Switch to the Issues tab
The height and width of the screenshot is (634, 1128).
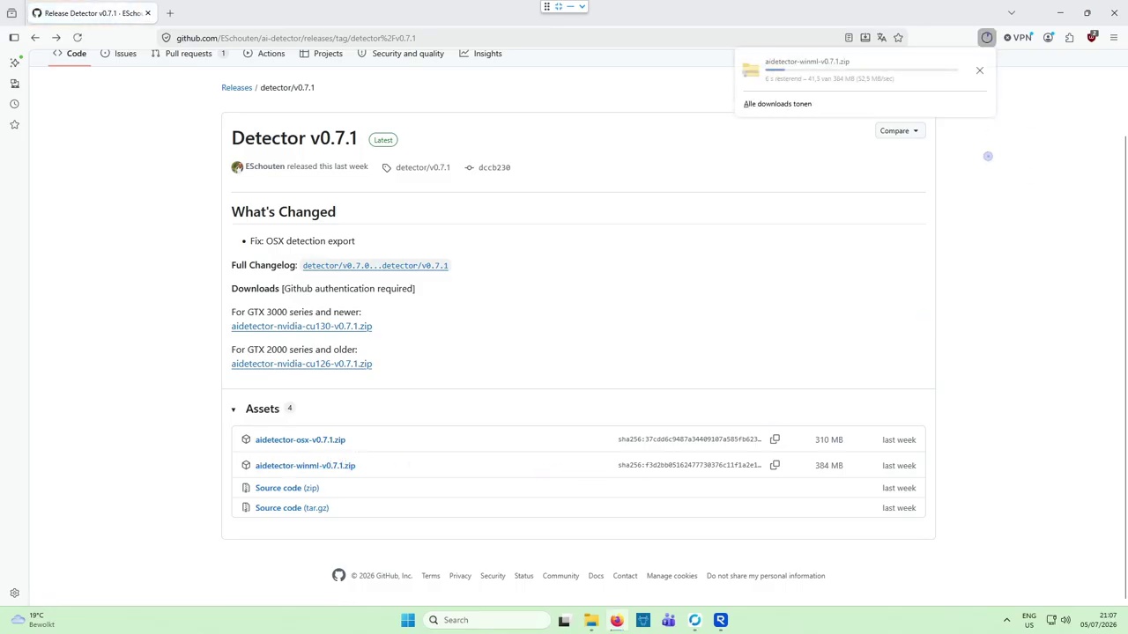pyautogui.click(x=118, y=54)
